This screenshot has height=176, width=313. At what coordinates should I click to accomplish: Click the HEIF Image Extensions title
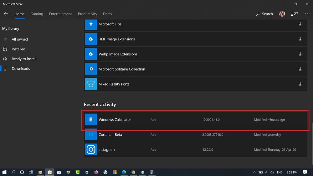[x=116, y=39]
